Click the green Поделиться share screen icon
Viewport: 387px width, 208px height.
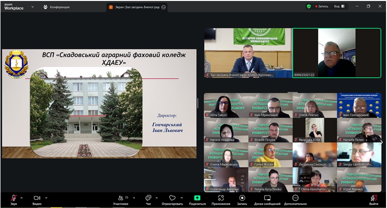tap(197, 198)
